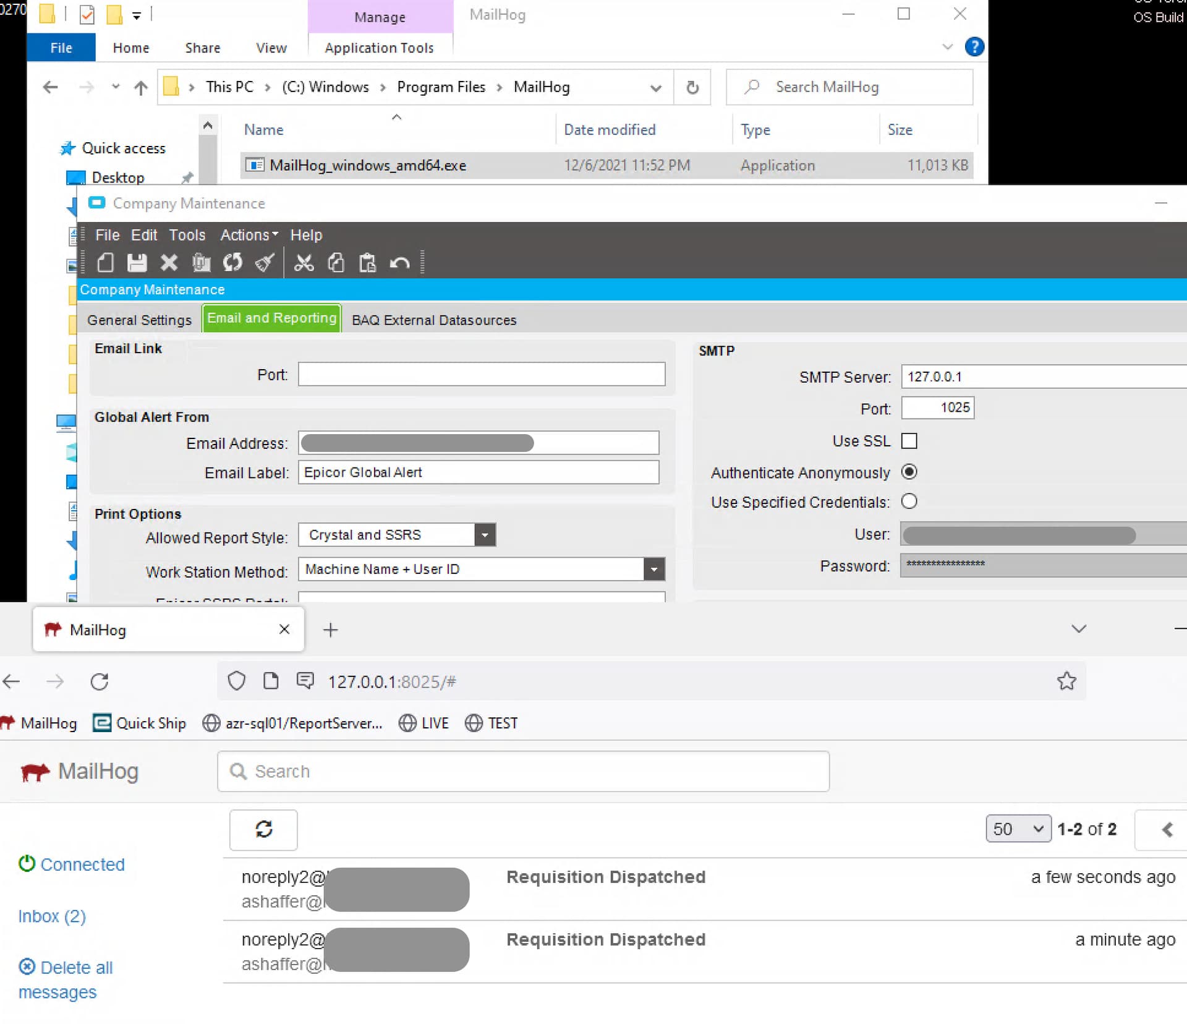The width and height of the screenshot is (1187, 1024).
Task: Bookmark this page with the star icon
Action: point(1066,681)
